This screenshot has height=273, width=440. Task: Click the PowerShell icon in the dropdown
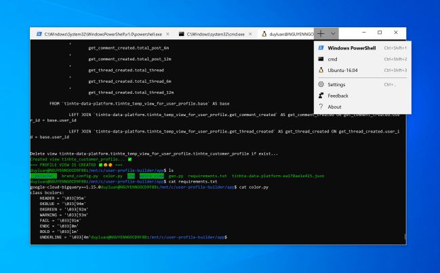click(x=321, y=48)
